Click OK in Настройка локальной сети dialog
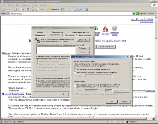Viewport: 158px width, 124px height. [x=112, y=102]
